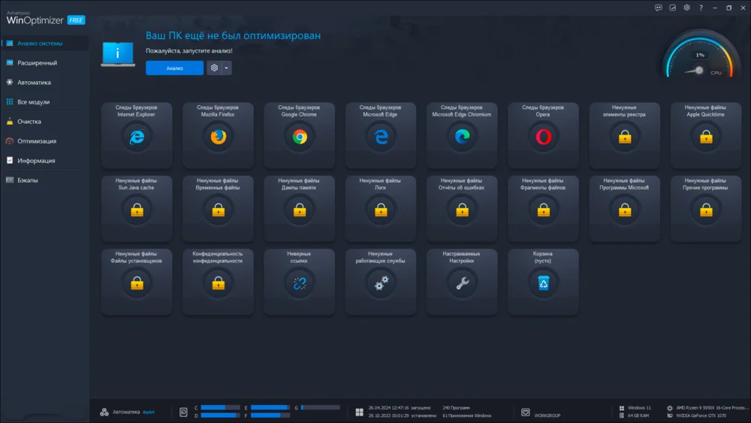
Task: Open locked Логи tile
Action: pos(381,209)
